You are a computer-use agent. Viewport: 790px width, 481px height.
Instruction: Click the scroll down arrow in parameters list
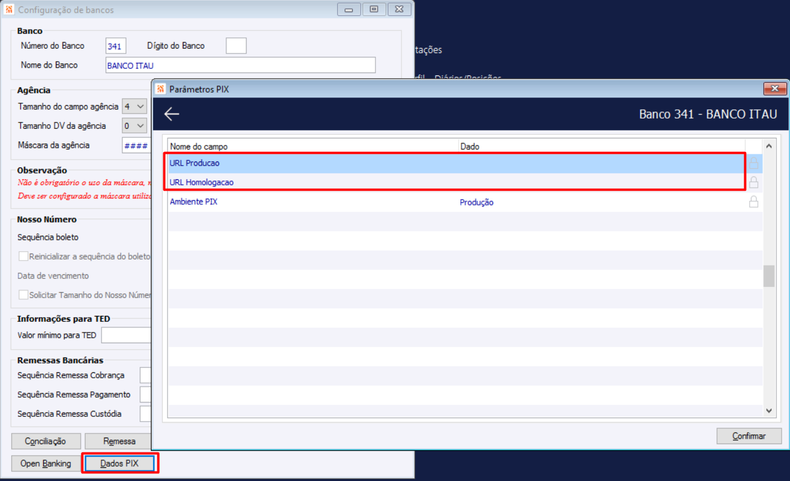tap(769, 410)
